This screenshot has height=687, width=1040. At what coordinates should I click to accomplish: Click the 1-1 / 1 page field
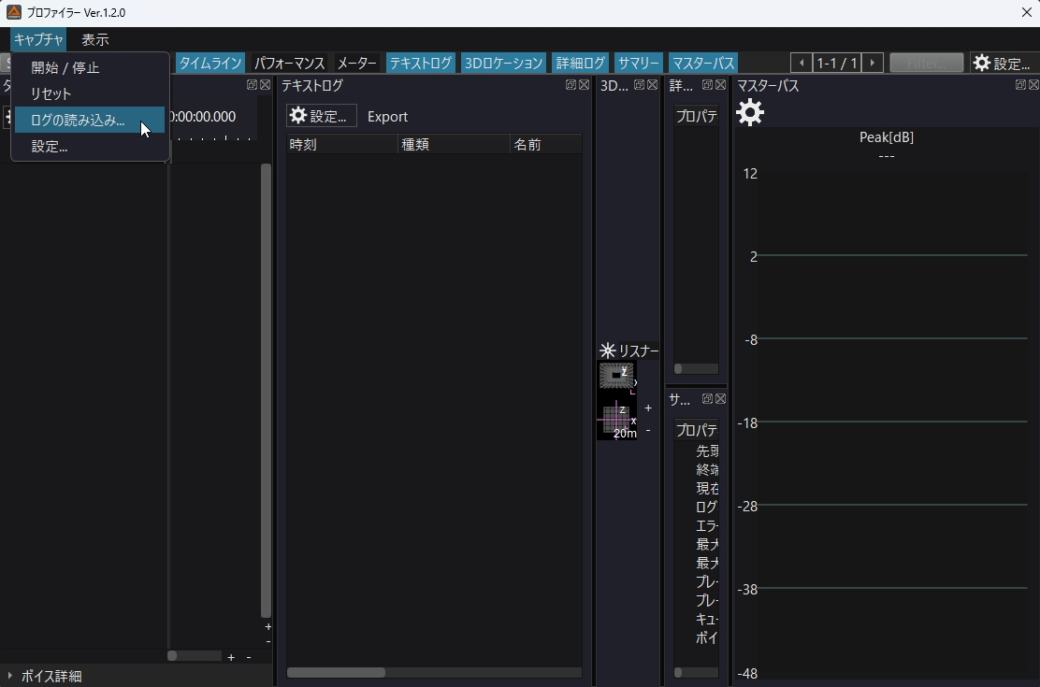[x=837, y=63]
